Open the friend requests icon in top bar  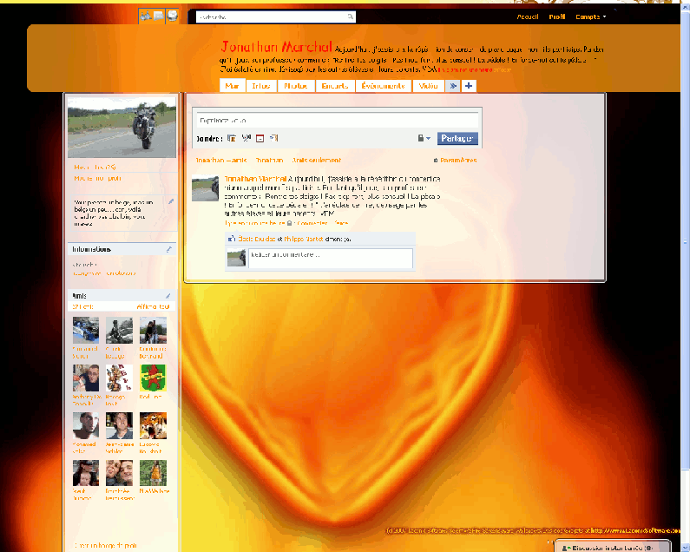coord(145,16)
